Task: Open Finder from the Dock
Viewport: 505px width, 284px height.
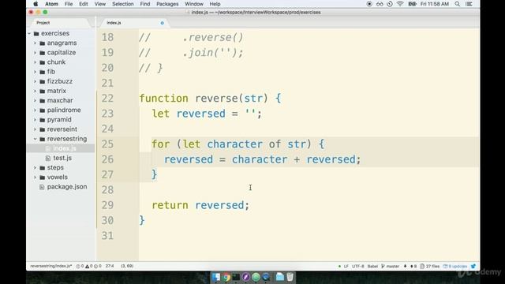Action: (x=216, y=277)
